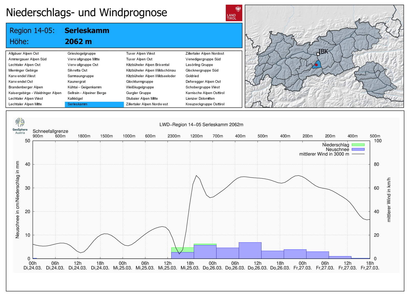Viewport: 409px width, 295px height.
Task: Open Zillertaler Alpen Nordwest region
Action: [147, 104]
